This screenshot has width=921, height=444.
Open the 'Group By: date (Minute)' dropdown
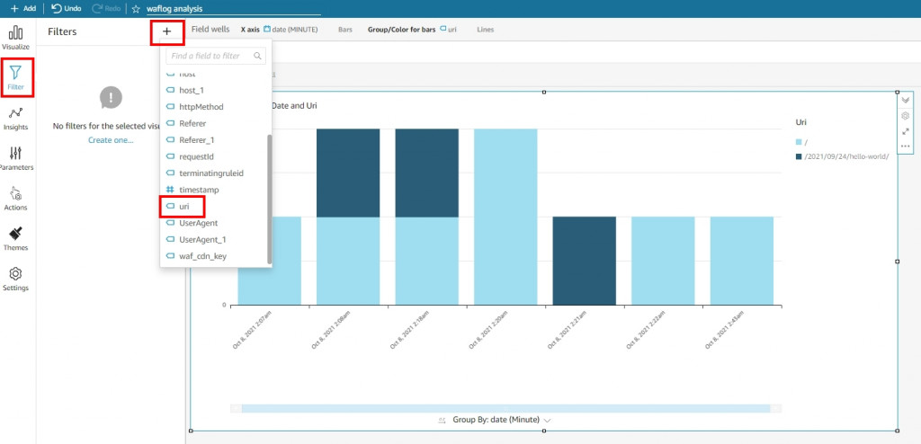[502, 420]
